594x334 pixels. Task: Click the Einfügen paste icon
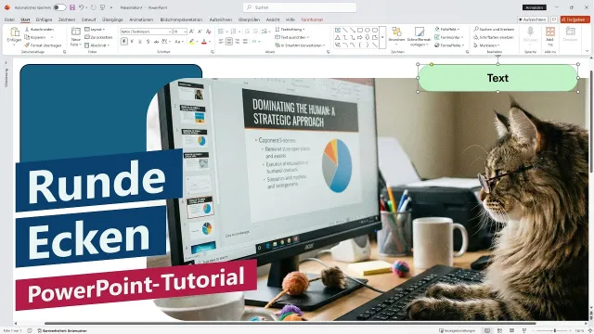tap(15, 32)
